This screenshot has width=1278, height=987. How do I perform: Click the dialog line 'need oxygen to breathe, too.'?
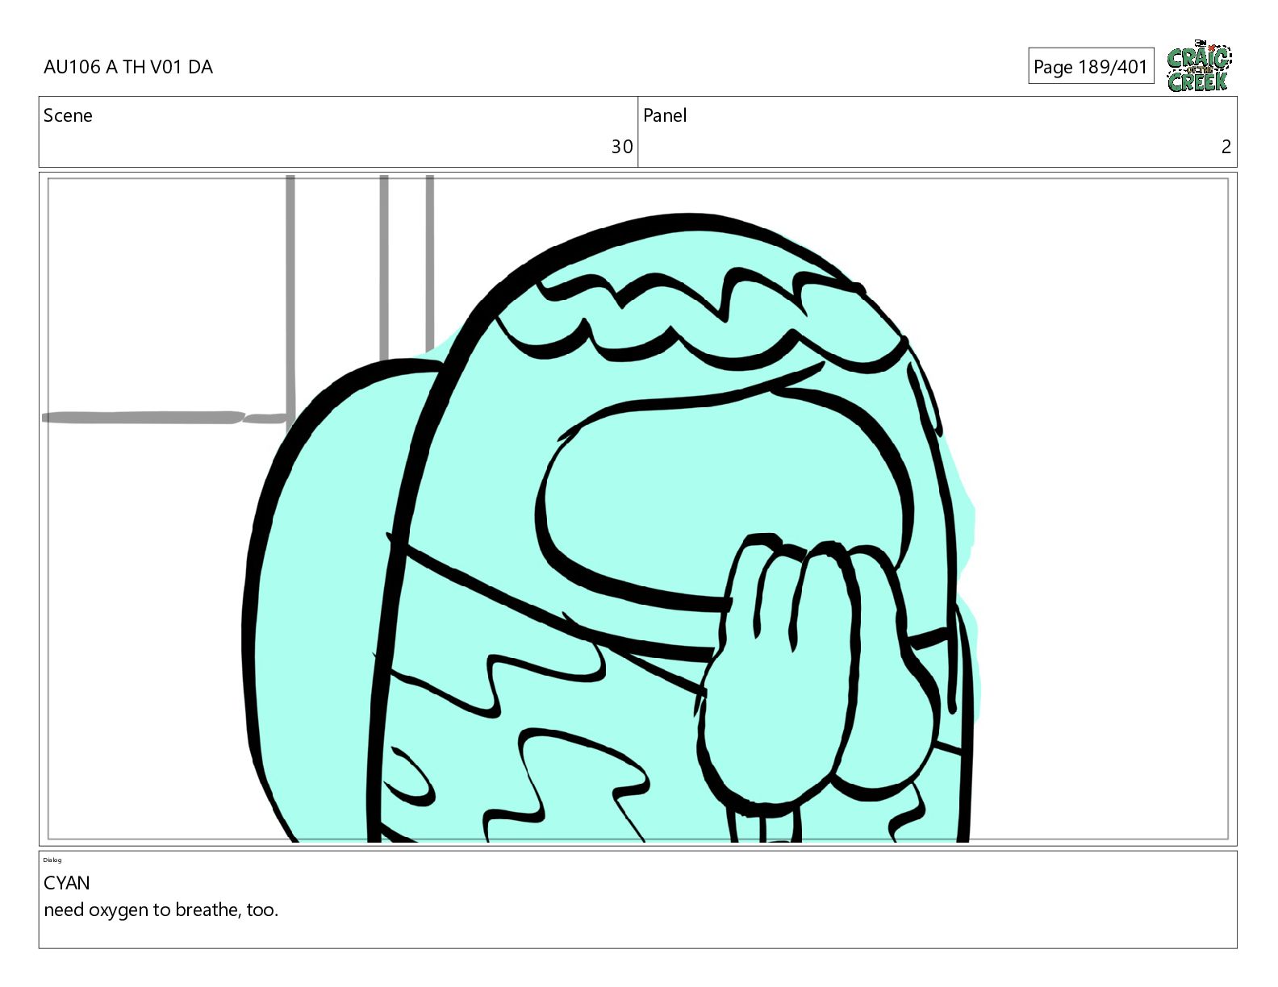161,910
